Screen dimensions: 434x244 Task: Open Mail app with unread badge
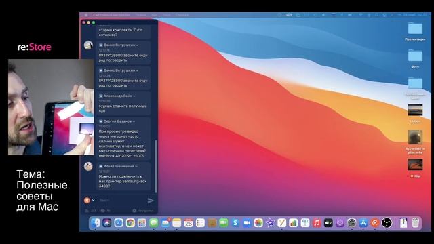[x=165, y=223]
